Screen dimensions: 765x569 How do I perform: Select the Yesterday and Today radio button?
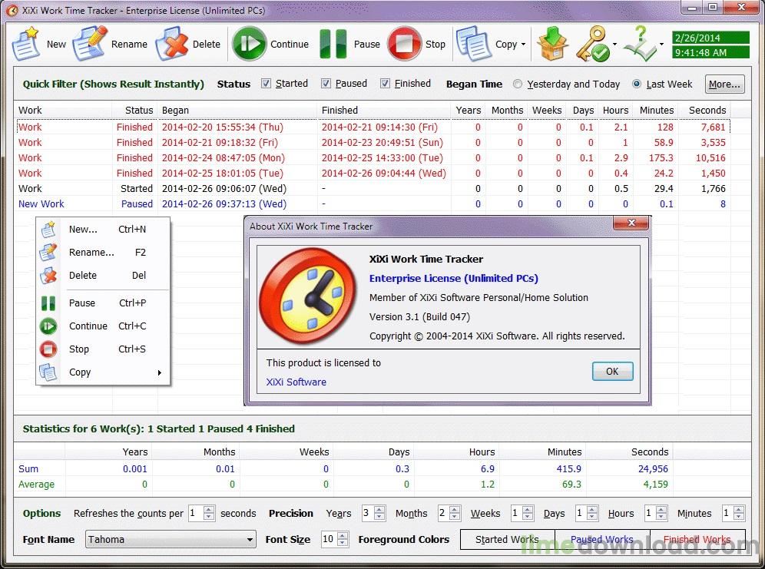tap(518, 84)
